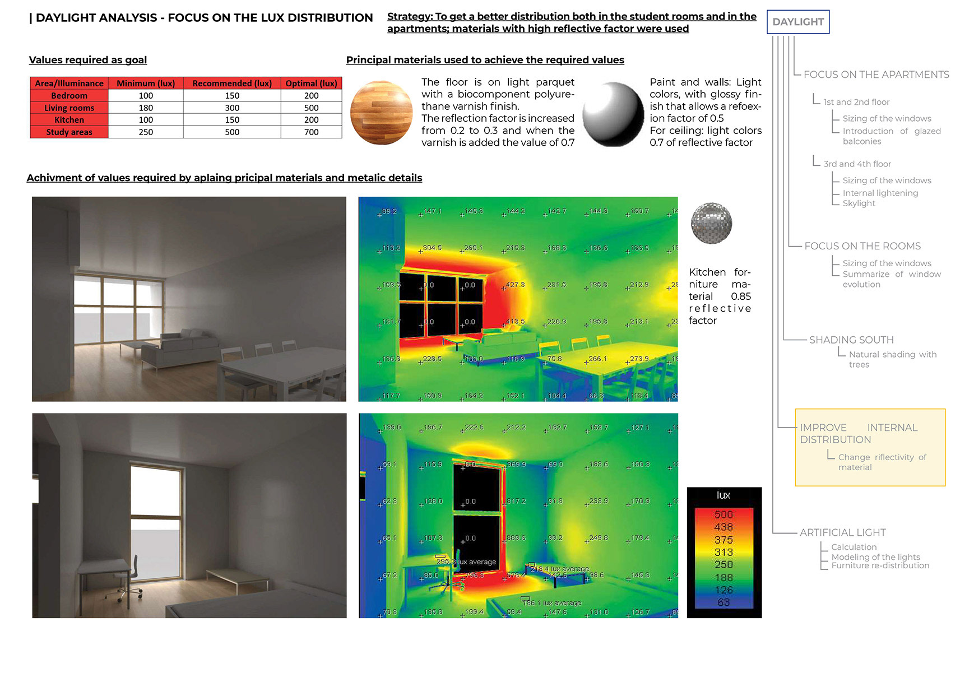Click Internal lightening tree item
Image resolution: width=960 pixels, height=691 pixels.
[880, 193]
